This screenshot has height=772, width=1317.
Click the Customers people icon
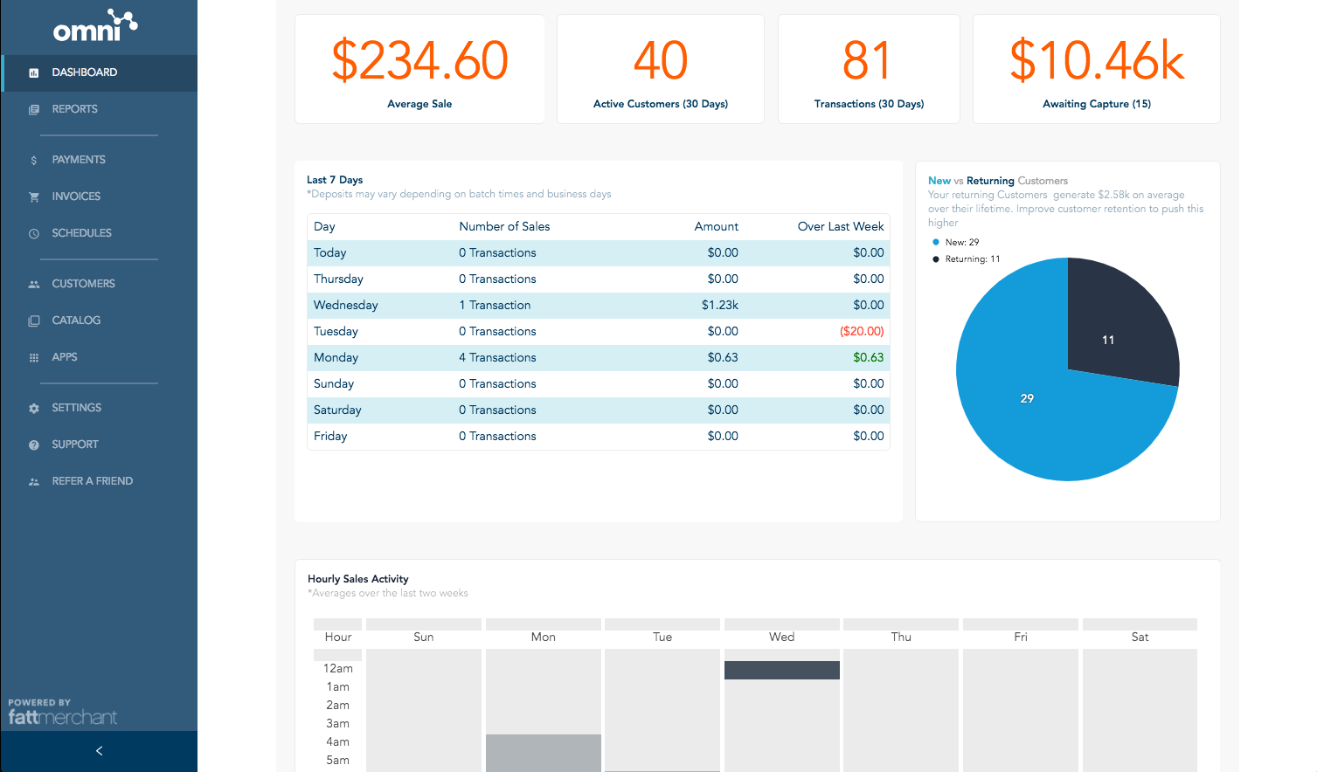coord(34,285)
